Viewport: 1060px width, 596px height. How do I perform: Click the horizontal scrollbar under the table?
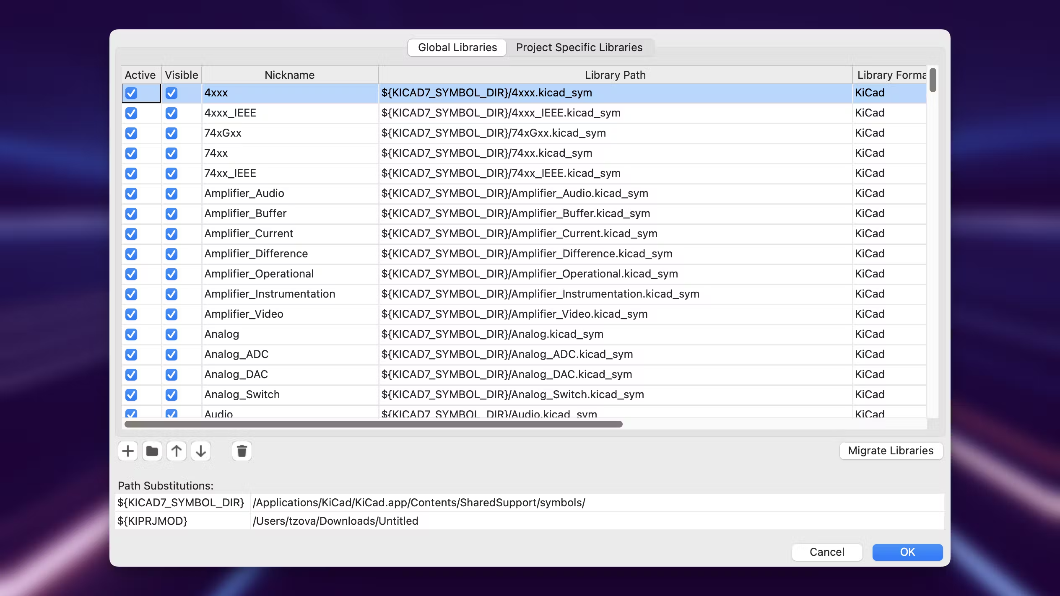click(x=373, y=424)
